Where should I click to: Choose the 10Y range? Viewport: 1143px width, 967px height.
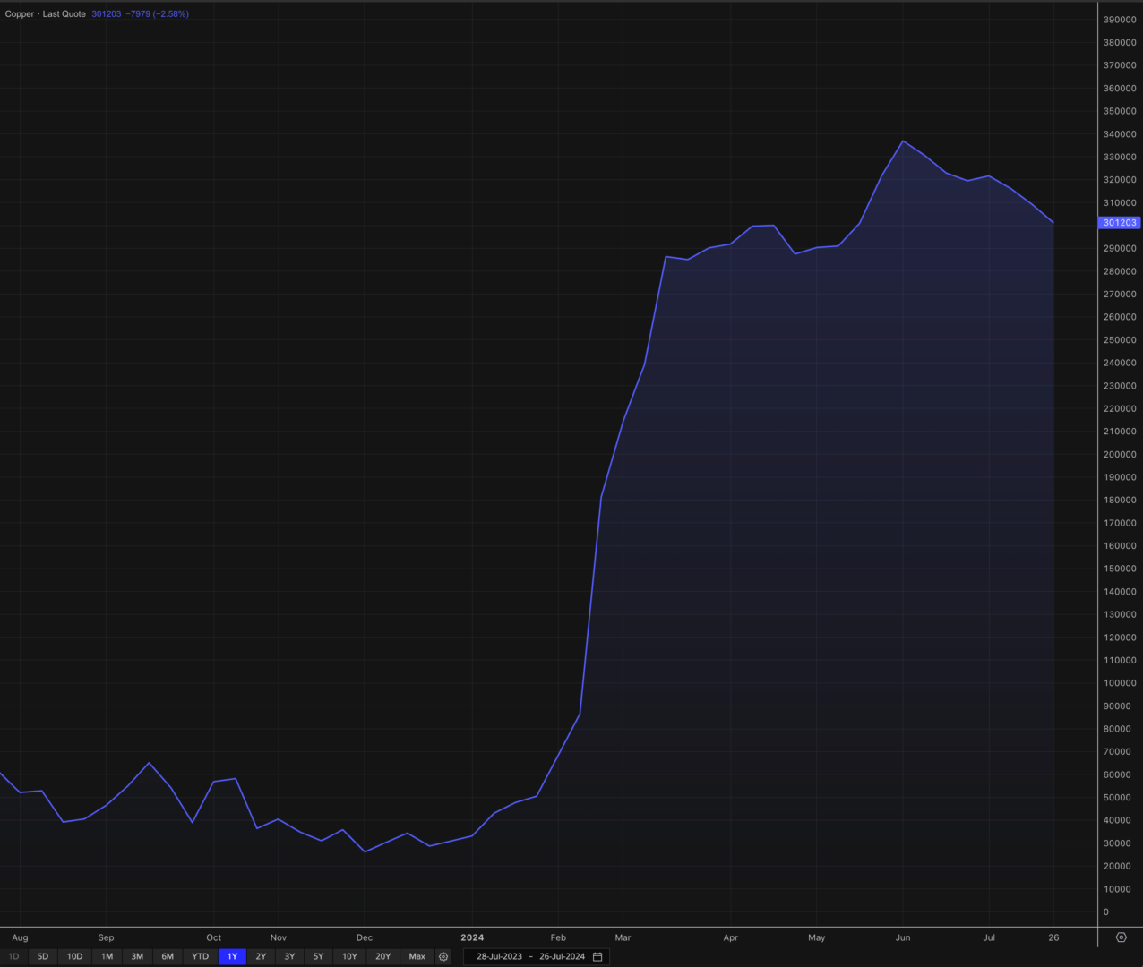click(349, 956)
